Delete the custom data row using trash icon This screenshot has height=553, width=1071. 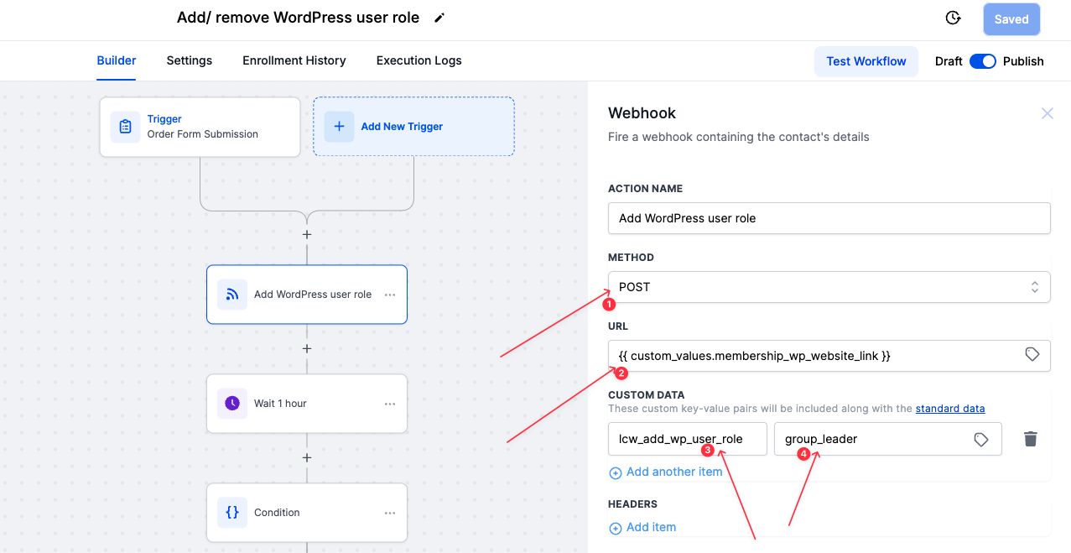(x=1030, y=438)
